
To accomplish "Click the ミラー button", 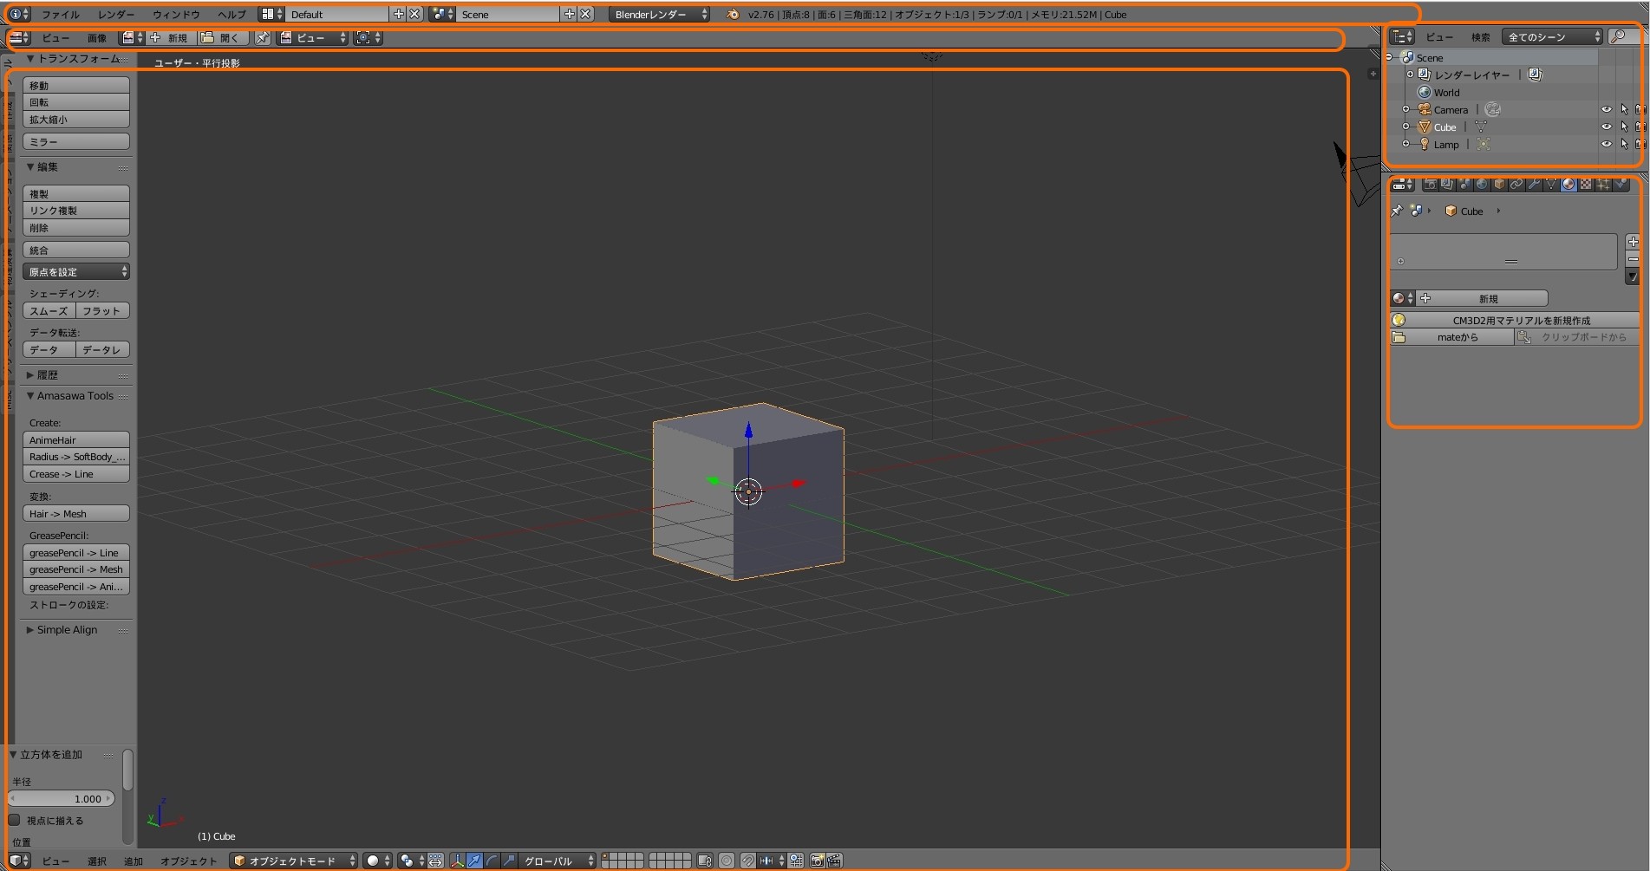I will coord(76,142).
